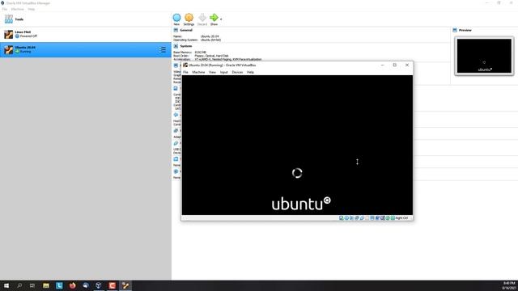The image size is (518, 291).
Task: Open the dropdown arrow beside Show
Action: click(221, 19)
